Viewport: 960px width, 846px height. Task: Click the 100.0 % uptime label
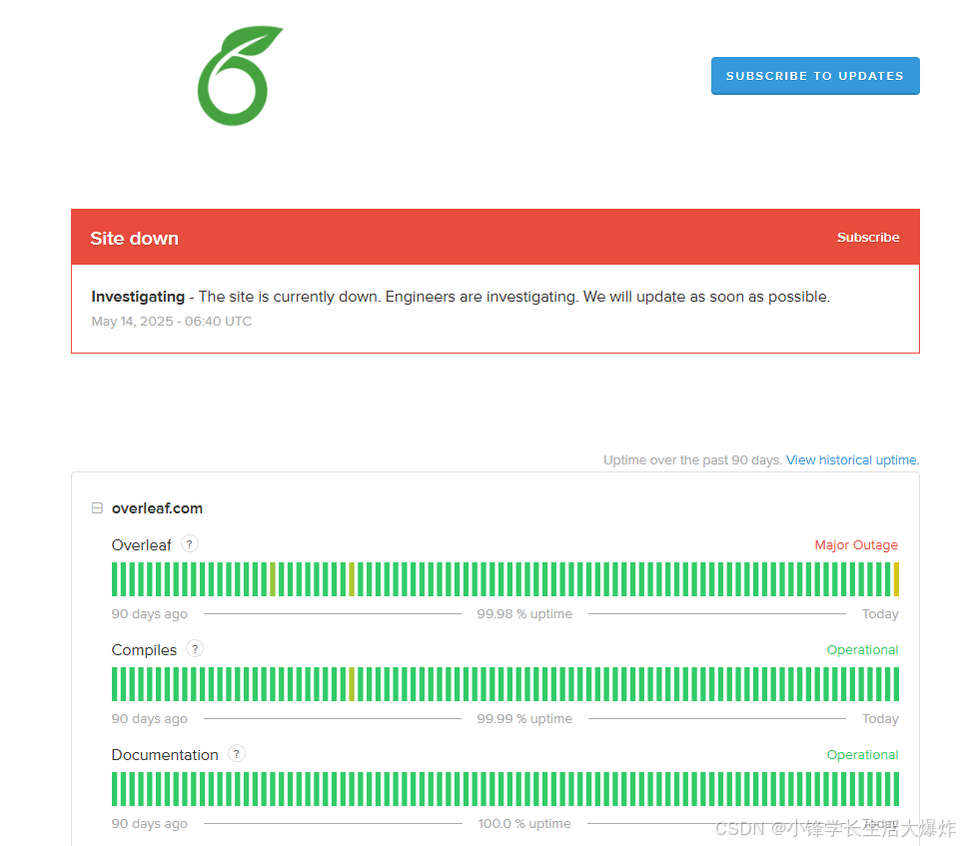click(524, 823)
